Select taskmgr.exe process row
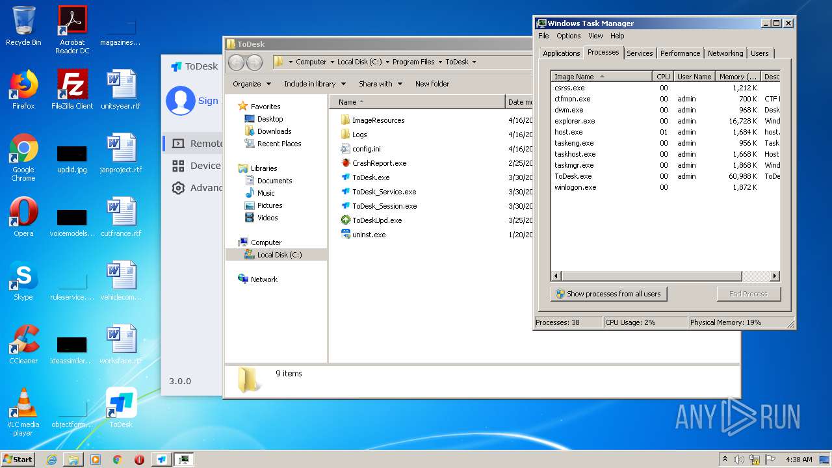This screenshot has width=832, height=468. point(666,165)
